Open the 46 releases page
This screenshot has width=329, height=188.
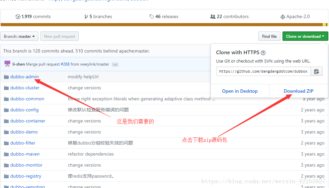(164, 17)
